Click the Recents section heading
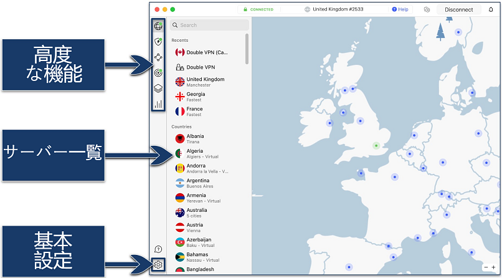The image size is (502, 278). [180, 40]
